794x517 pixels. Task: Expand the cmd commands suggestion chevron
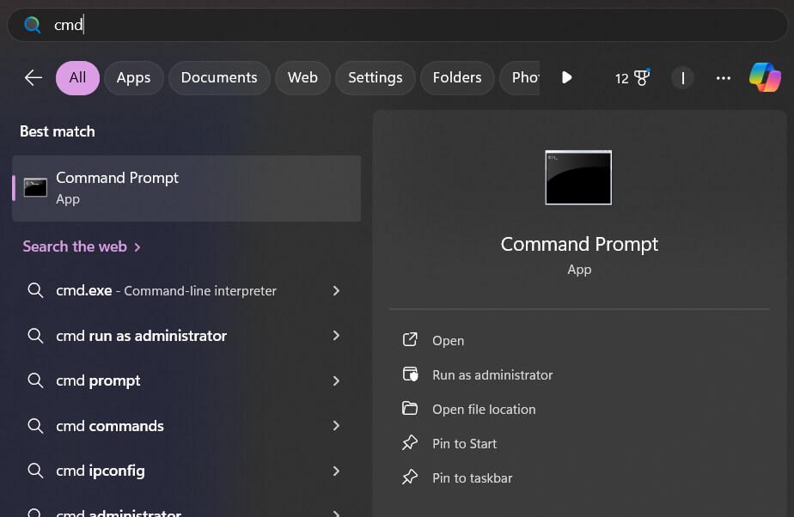pyautogui.click(x=336, y=426)
